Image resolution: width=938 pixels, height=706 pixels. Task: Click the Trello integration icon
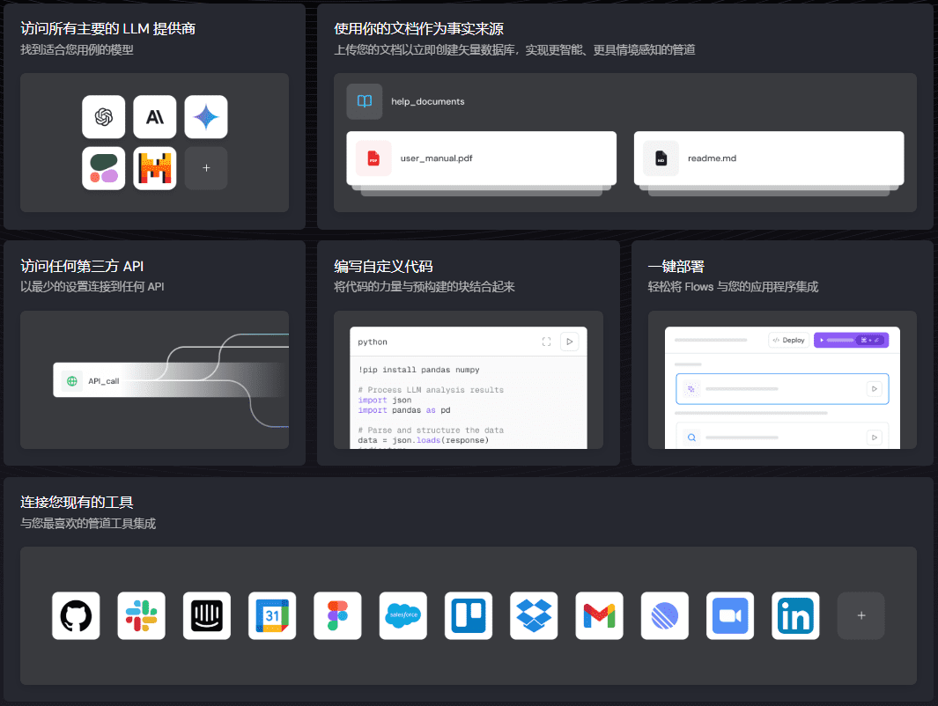[469, 615]
